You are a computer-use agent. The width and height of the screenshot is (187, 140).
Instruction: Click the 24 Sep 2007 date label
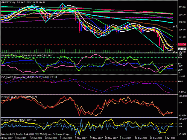[6, 138]
